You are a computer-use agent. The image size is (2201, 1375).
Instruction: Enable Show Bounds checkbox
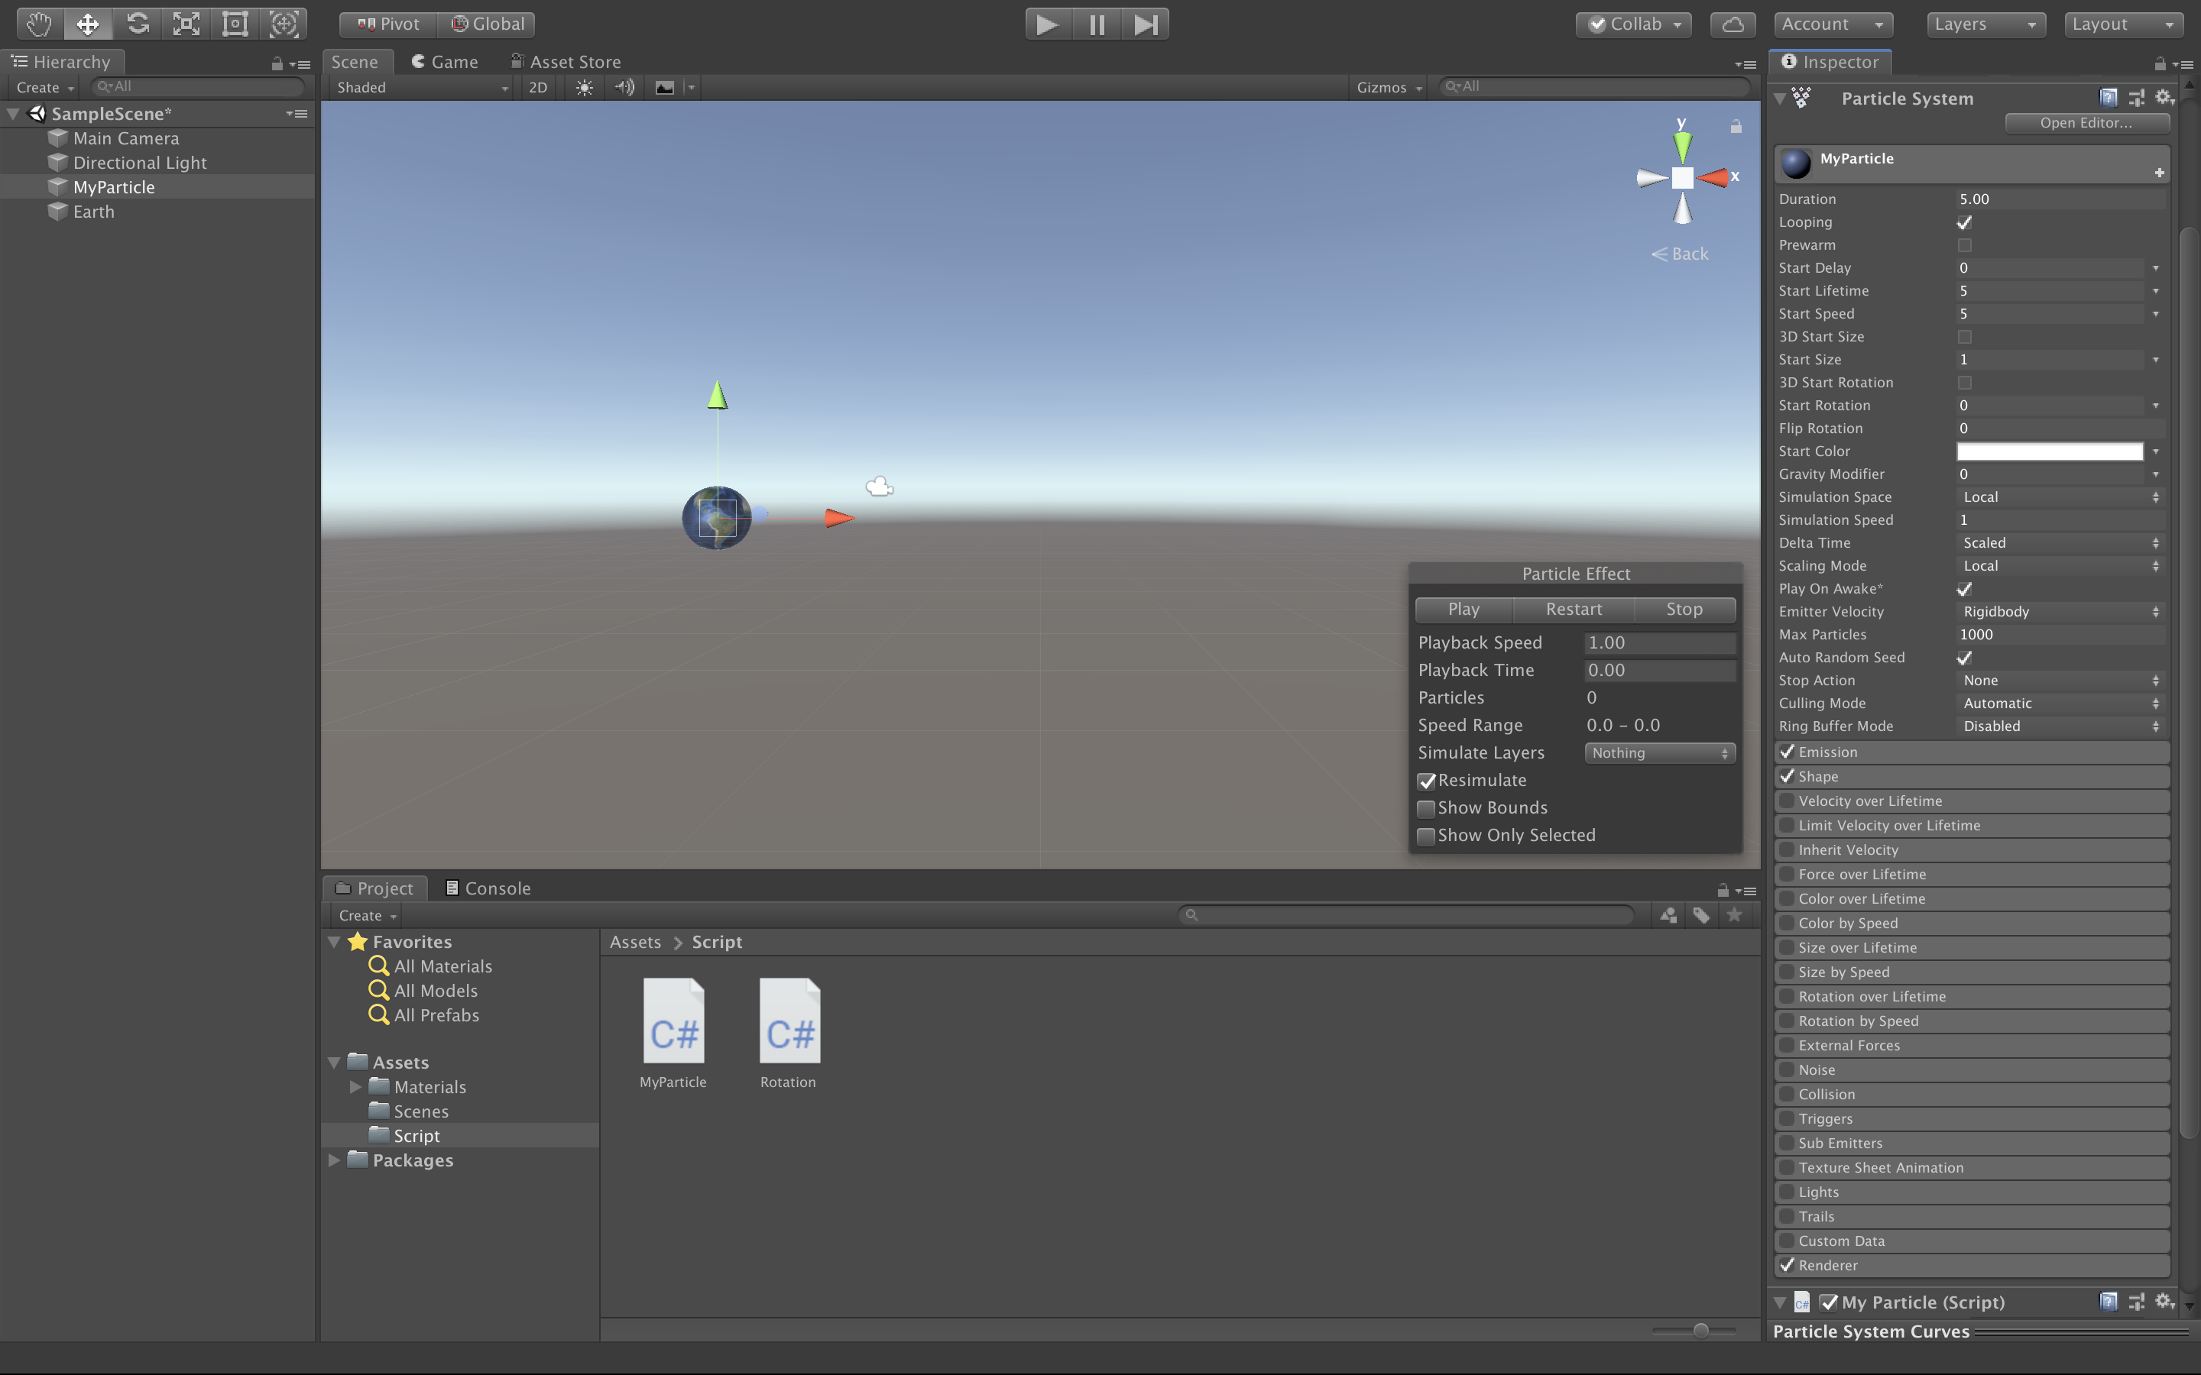coord(1426,808)
